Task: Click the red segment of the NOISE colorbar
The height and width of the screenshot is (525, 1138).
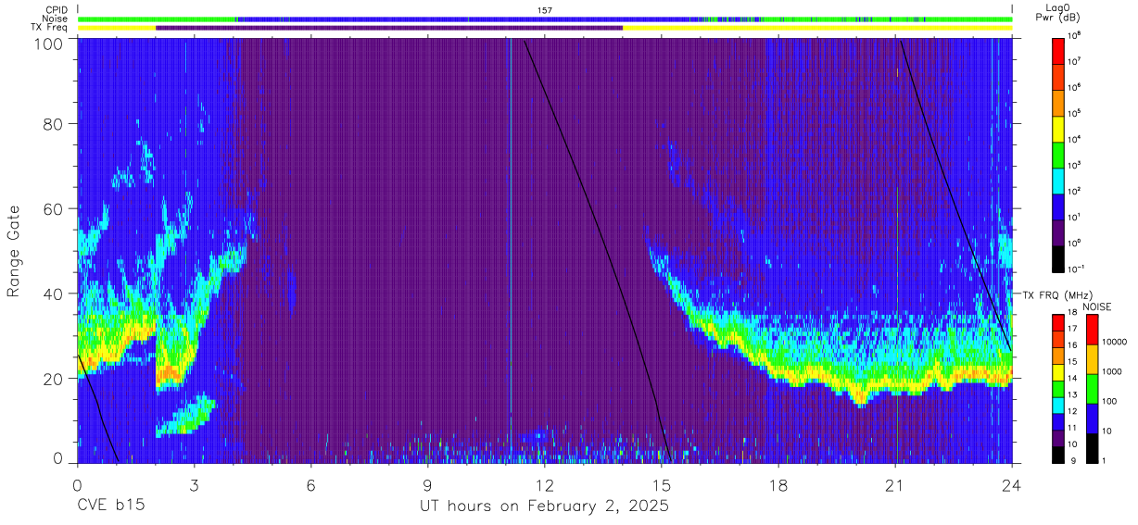Action: (1093, 329)
